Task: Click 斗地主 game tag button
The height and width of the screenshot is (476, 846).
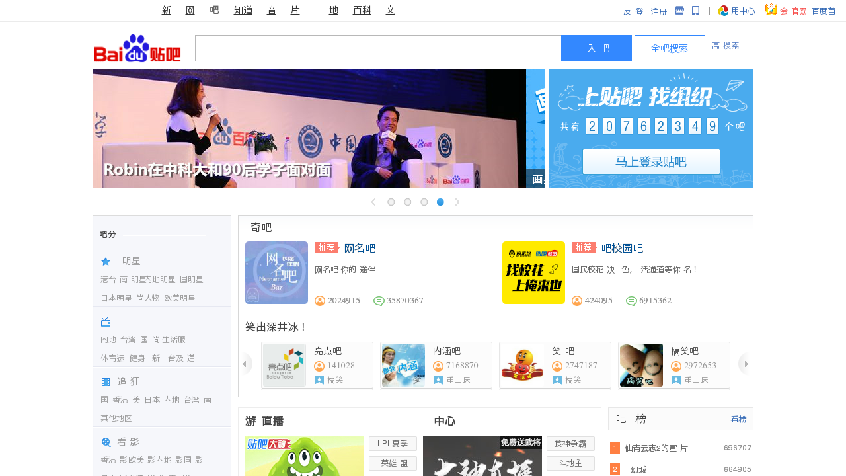Action: (x=570, y=463)
